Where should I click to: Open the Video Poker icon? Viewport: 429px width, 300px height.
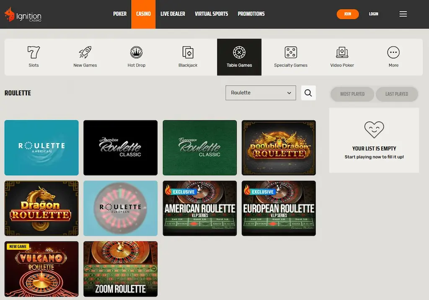[x=342, y=52]
